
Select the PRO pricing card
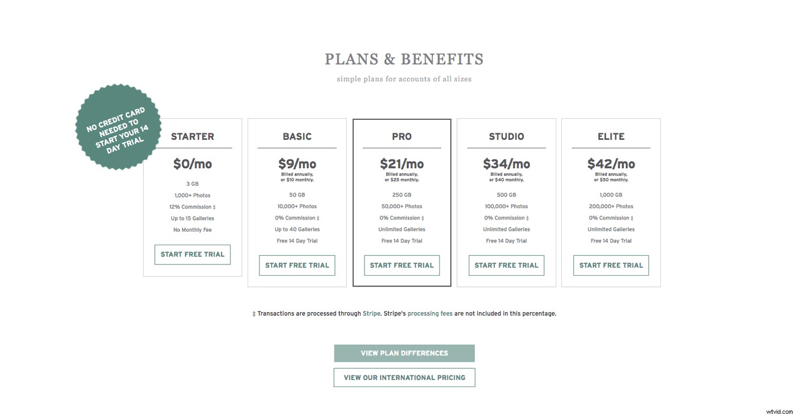pos(401,202)
